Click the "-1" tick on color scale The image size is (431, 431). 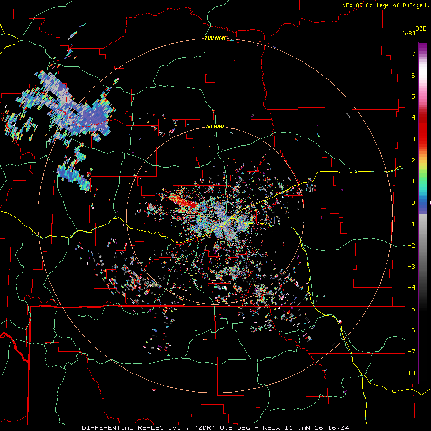click(411, 224)
